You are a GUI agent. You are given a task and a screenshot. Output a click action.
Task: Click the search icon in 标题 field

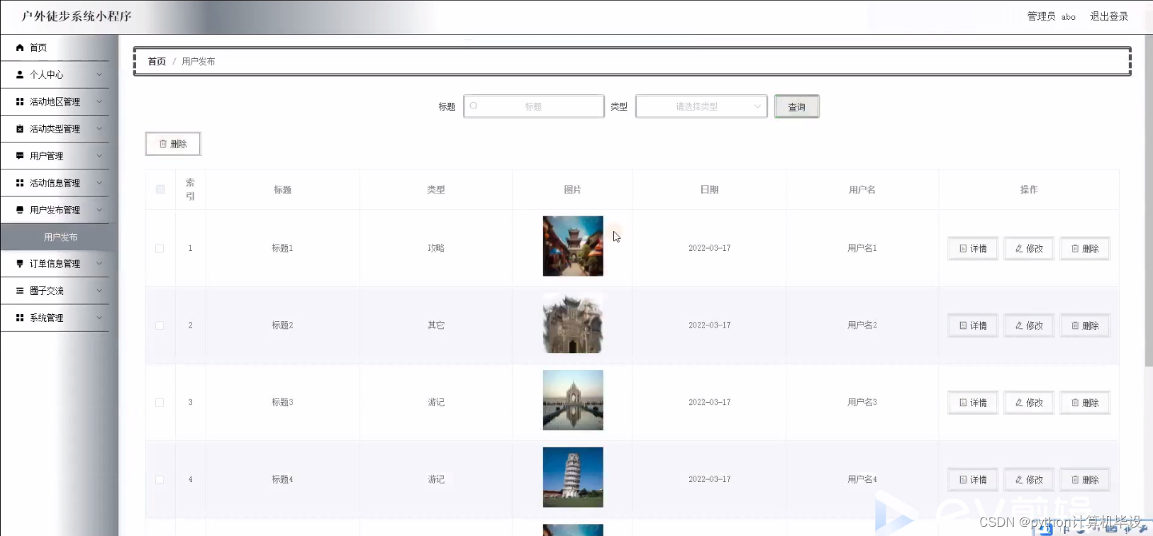(474, 106)
